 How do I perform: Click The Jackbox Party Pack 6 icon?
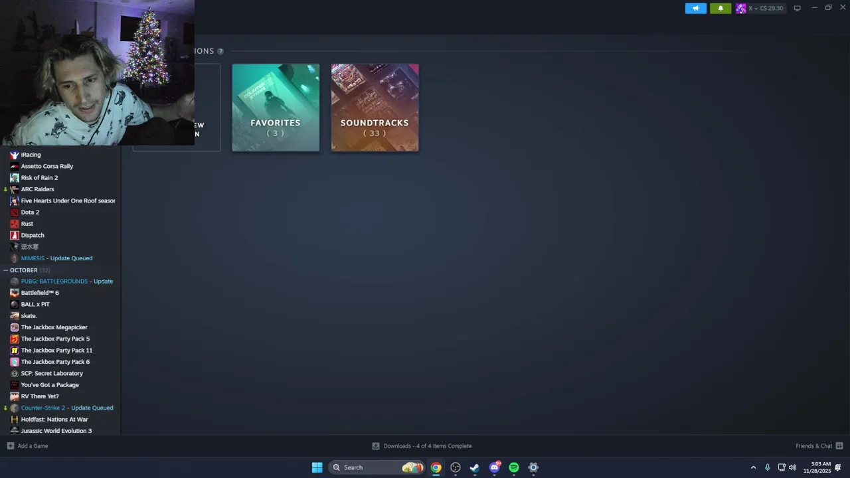pyautogui.click(x=15, y=362)
